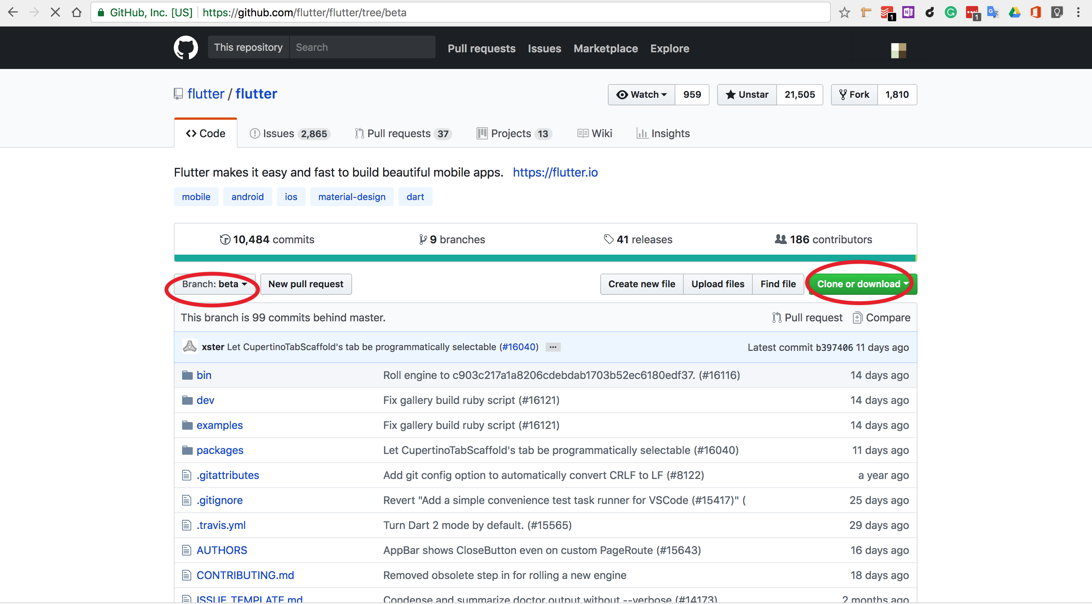
Task: Click the user avatar in header
Action: [x=898, y=50]
